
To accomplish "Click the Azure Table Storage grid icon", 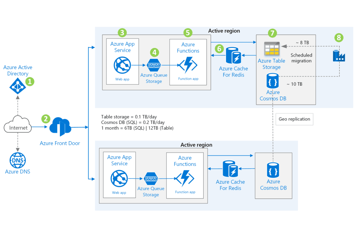I will click(272, 49).
